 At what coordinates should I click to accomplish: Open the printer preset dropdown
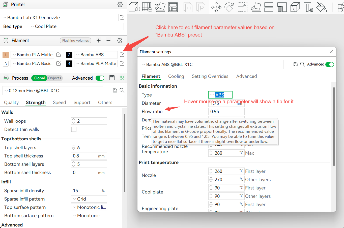point(60,18)
